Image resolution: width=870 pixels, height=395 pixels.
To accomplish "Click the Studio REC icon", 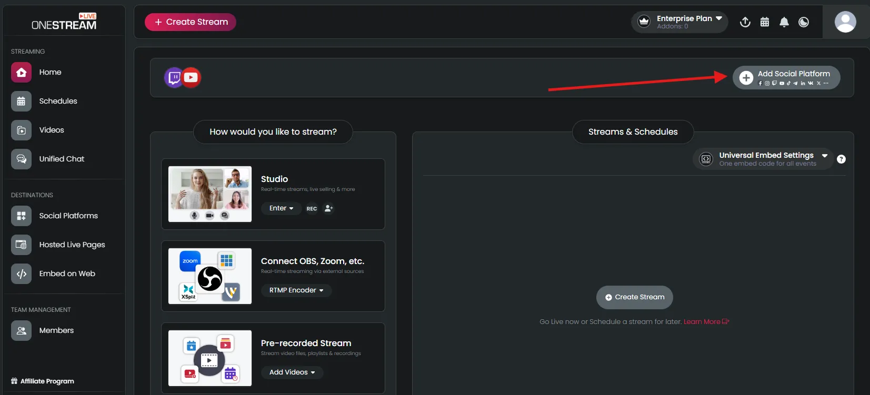I will tap(312, 209).
